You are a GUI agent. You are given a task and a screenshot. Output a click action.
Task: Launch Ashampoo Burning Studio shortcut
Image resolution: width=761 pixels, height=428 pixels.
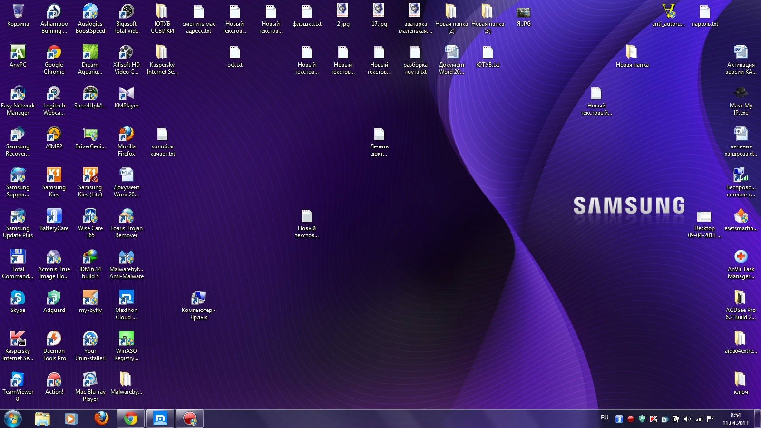54,19
